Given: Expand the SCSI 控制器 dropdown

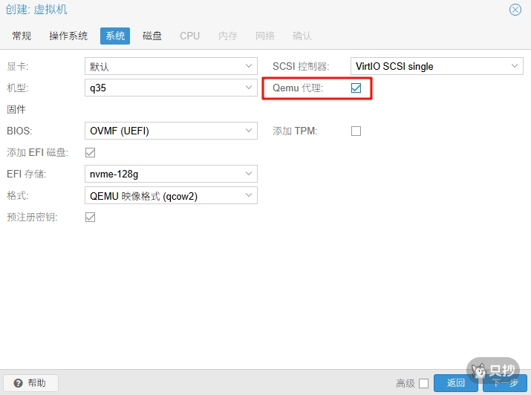Looking at the screenshot, I should (x=515, y=66).
